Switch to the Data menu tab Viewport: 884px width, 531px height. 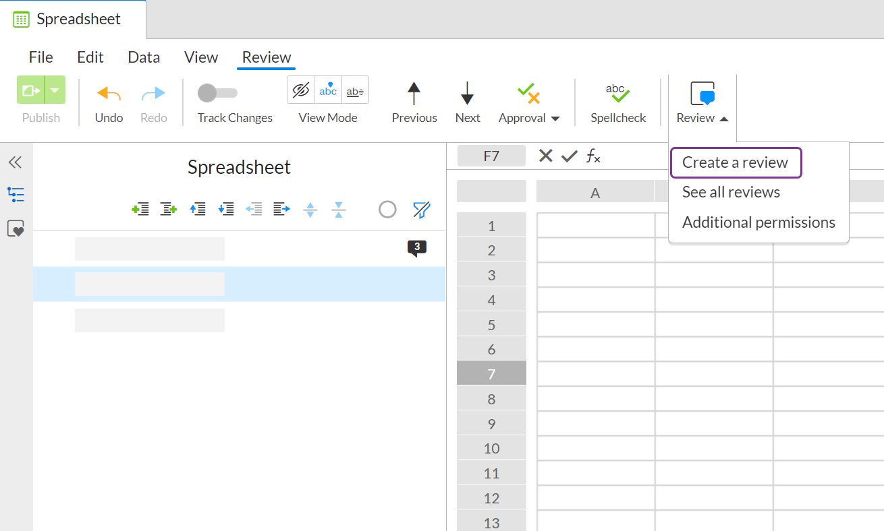point(143,57)
